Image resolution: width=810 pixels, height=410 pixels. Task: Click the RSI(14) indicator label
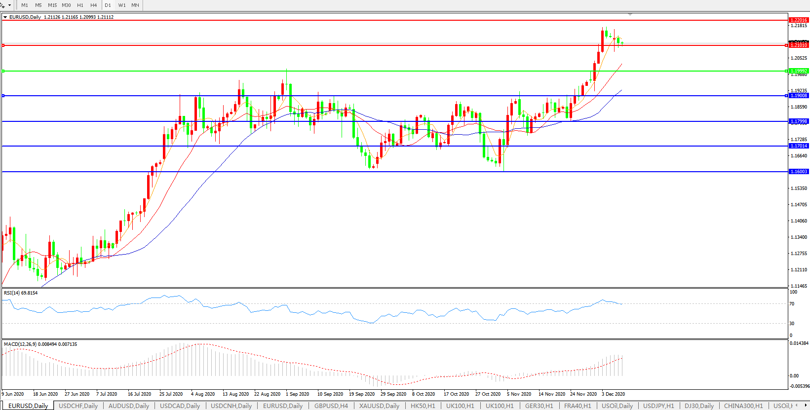coord(21,293)
